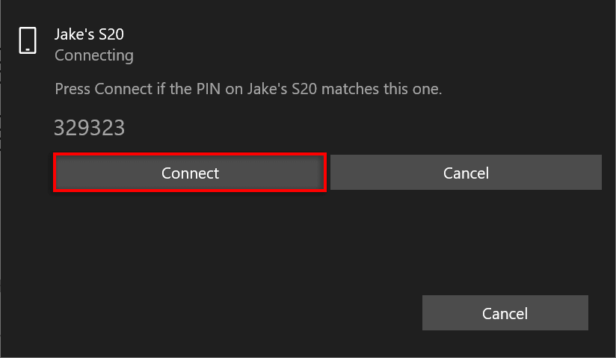
Task: Click the first digits 329 of the PIN
Action: tap(72, 128)
